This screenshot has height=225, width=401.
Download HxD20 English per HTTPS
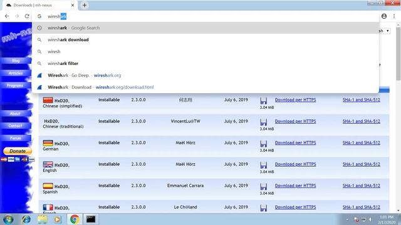pos(295,164)
